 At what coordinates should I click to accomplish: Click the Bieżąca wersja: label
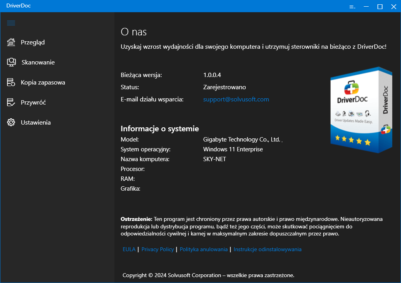141,75
